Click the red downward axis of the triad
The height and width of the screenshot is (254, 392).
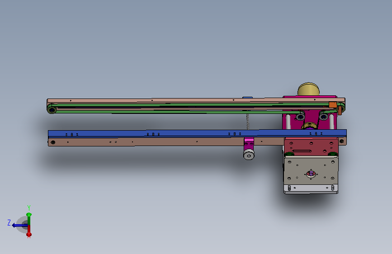pyautogui.click(x=29, y=231)
